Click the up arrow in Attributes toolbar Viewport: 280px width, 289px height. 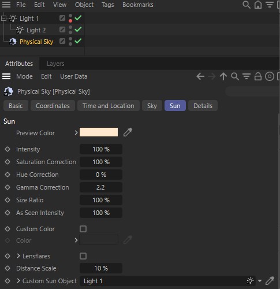pos(223,76)
